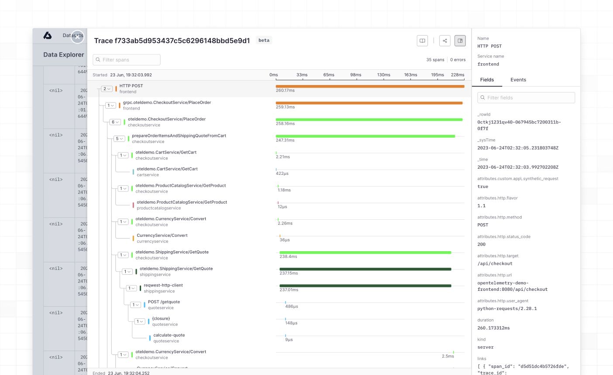Screen dimensions: 613x375
Task: Click the 228ms timeline axis label
Action: pos(458,75)
